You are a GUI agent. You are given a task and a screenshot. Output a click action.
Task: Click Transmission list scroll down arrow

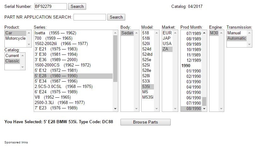[249, 44]
